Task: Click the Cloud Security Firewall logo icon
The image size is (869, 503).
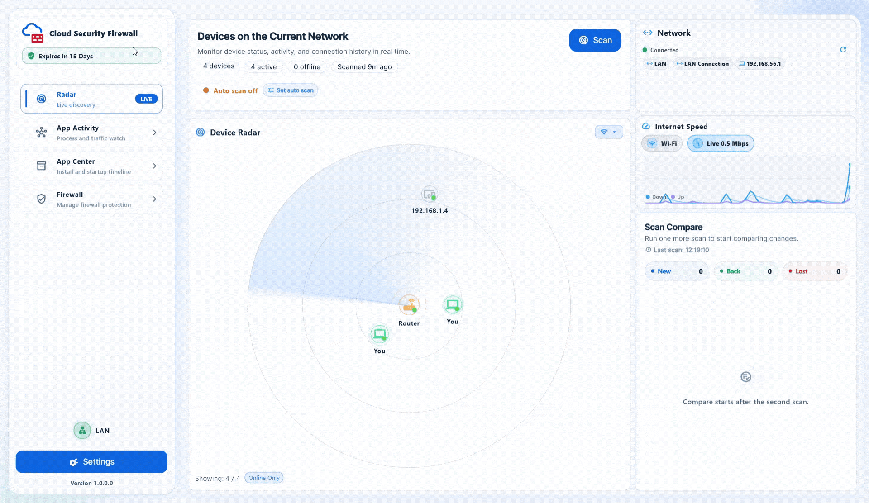Action: click(33, 33)
